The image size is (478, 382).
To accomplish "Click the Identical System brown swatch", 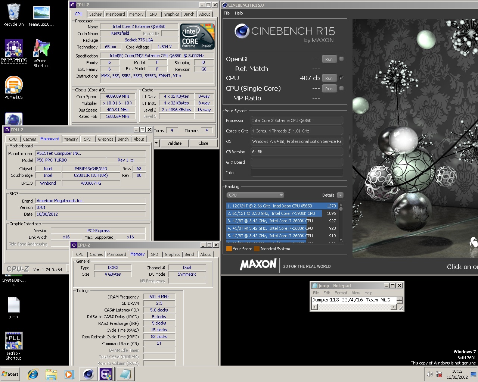I will point(257,249).
